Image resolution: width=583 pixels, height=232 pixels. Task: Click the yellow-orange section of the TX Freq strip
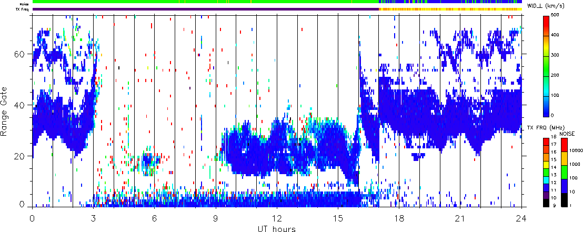[x=450, y=9]
